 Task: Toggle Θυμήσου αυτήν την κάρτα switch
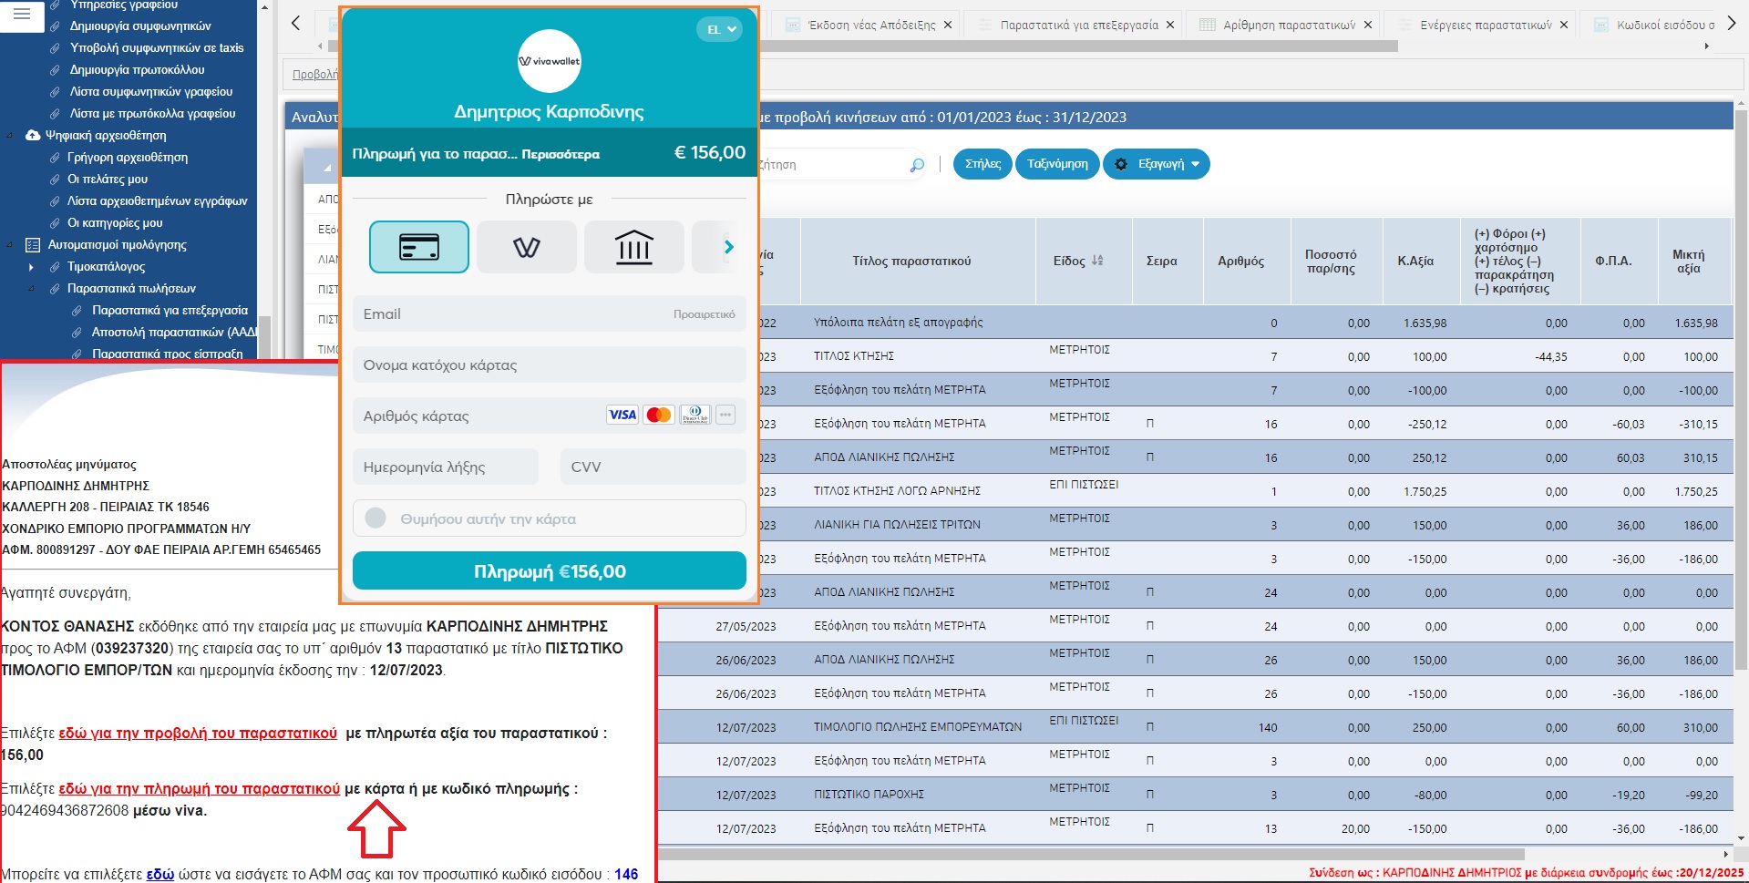pyautogui.click(x=376, y=519)
